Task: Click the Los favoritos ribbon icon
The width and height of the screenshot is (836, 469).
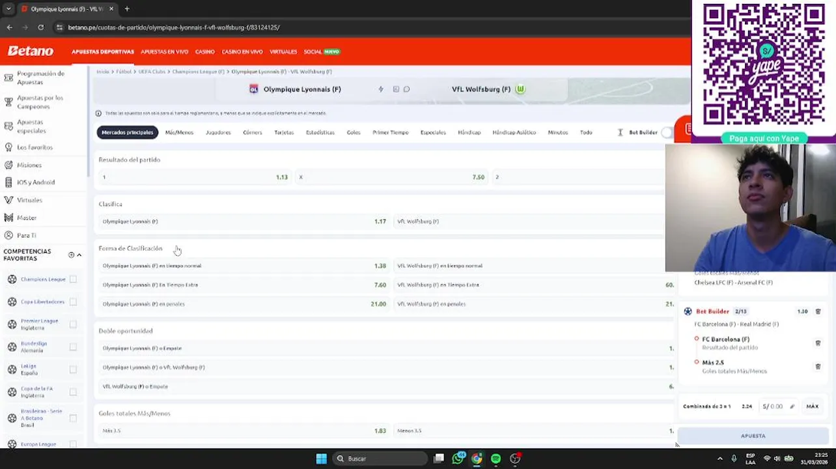Action: (8, 147)
